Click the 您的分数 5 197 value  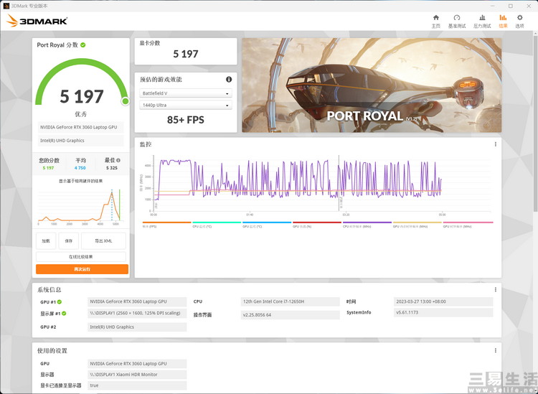(48, 168)
